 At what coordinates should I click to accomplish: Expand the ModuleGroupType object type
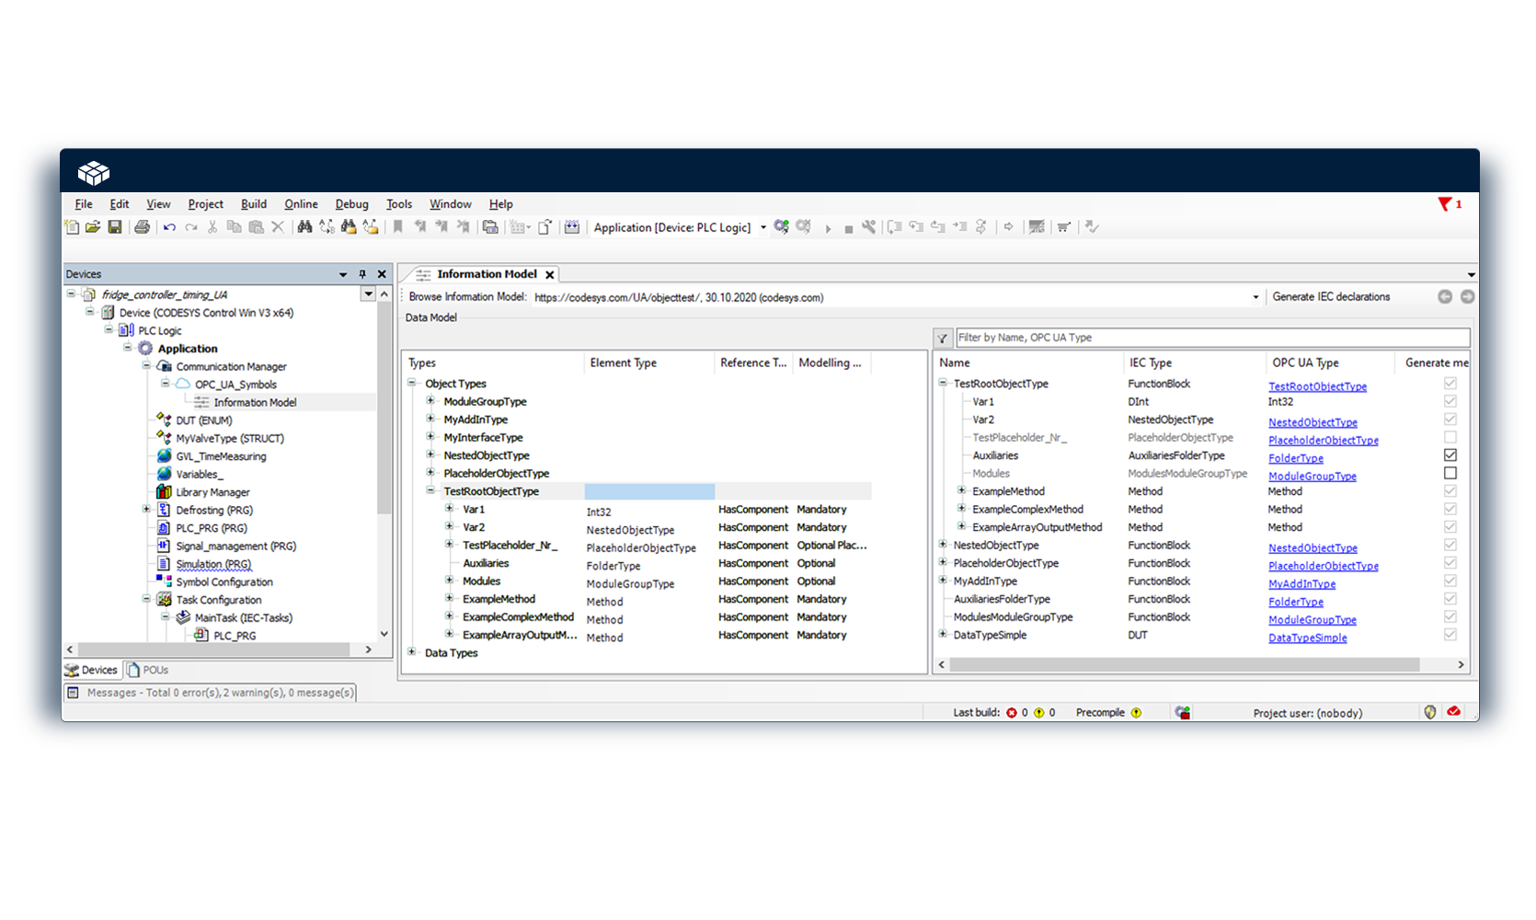pyautogui.click(x=430, y=401)
